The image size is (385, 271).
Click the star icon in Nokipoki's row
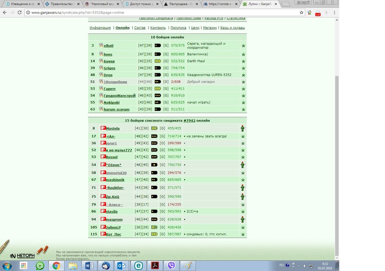point(243,103)
